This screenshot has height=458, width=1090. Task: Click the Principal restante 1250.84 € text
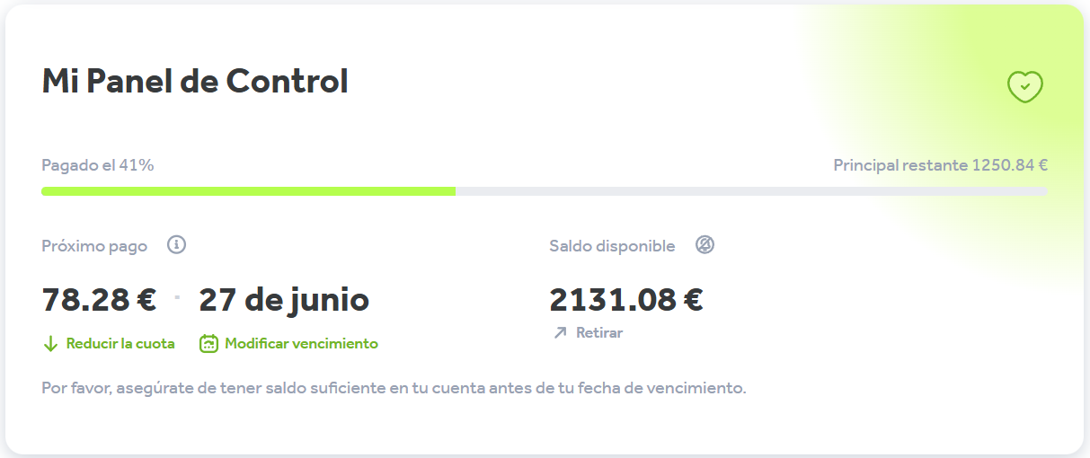click(941, 165)
